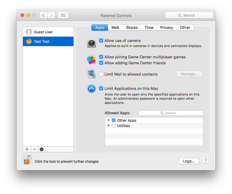The image size is (232, 194).
Task: Open the gear actions menu
Action: click(x=42, y=149)
